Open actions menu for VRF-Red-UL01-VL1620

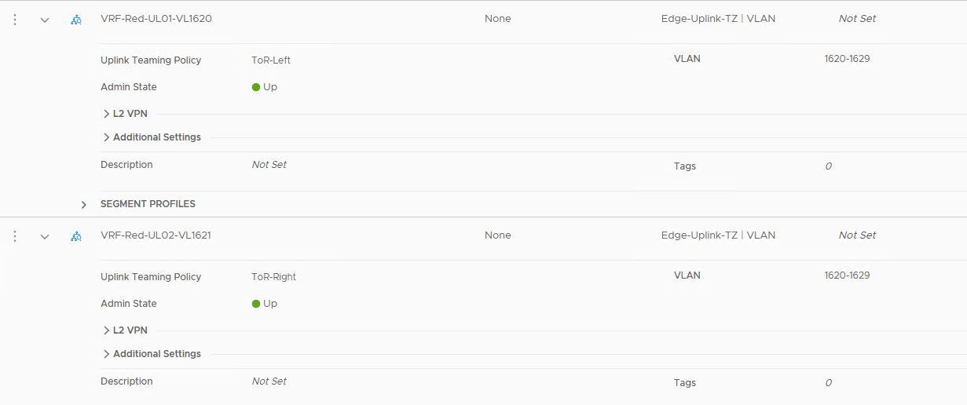(15, 20)
